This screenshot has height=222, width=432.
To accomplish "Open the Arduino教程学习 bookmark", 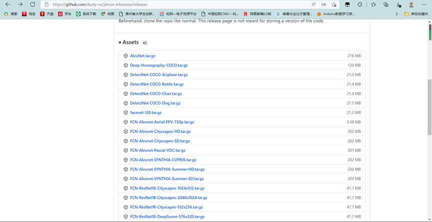I will (x=336, y=14).
